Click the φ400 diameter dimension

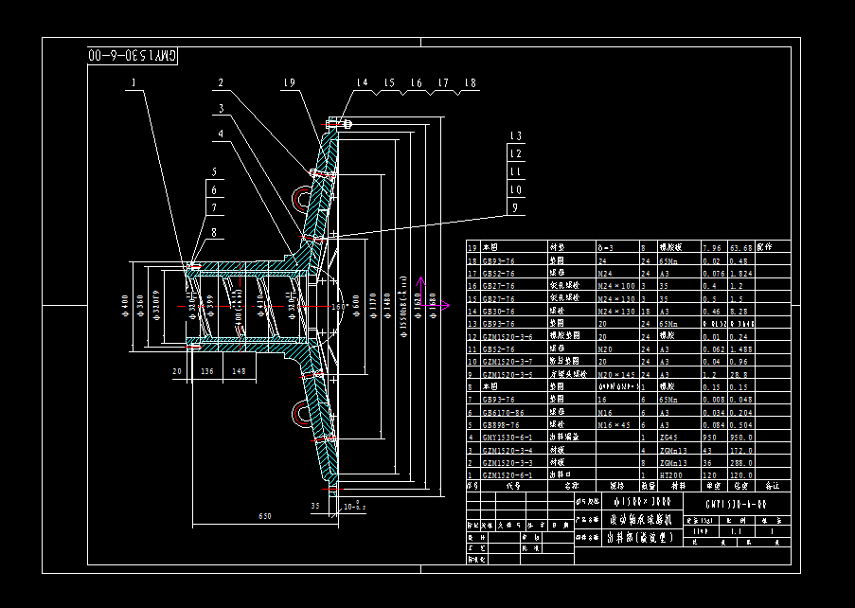[125, 307]
